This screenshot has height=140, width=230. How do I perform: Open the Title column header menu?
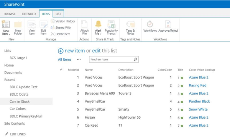coord(180,70)
